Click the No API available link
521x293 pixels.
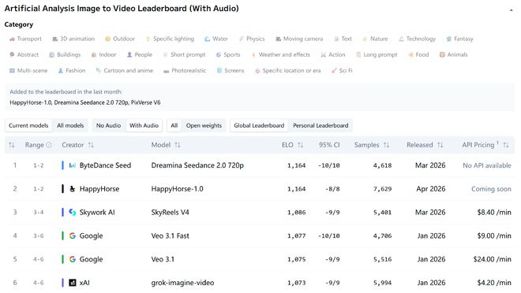[x=487, y=165]
